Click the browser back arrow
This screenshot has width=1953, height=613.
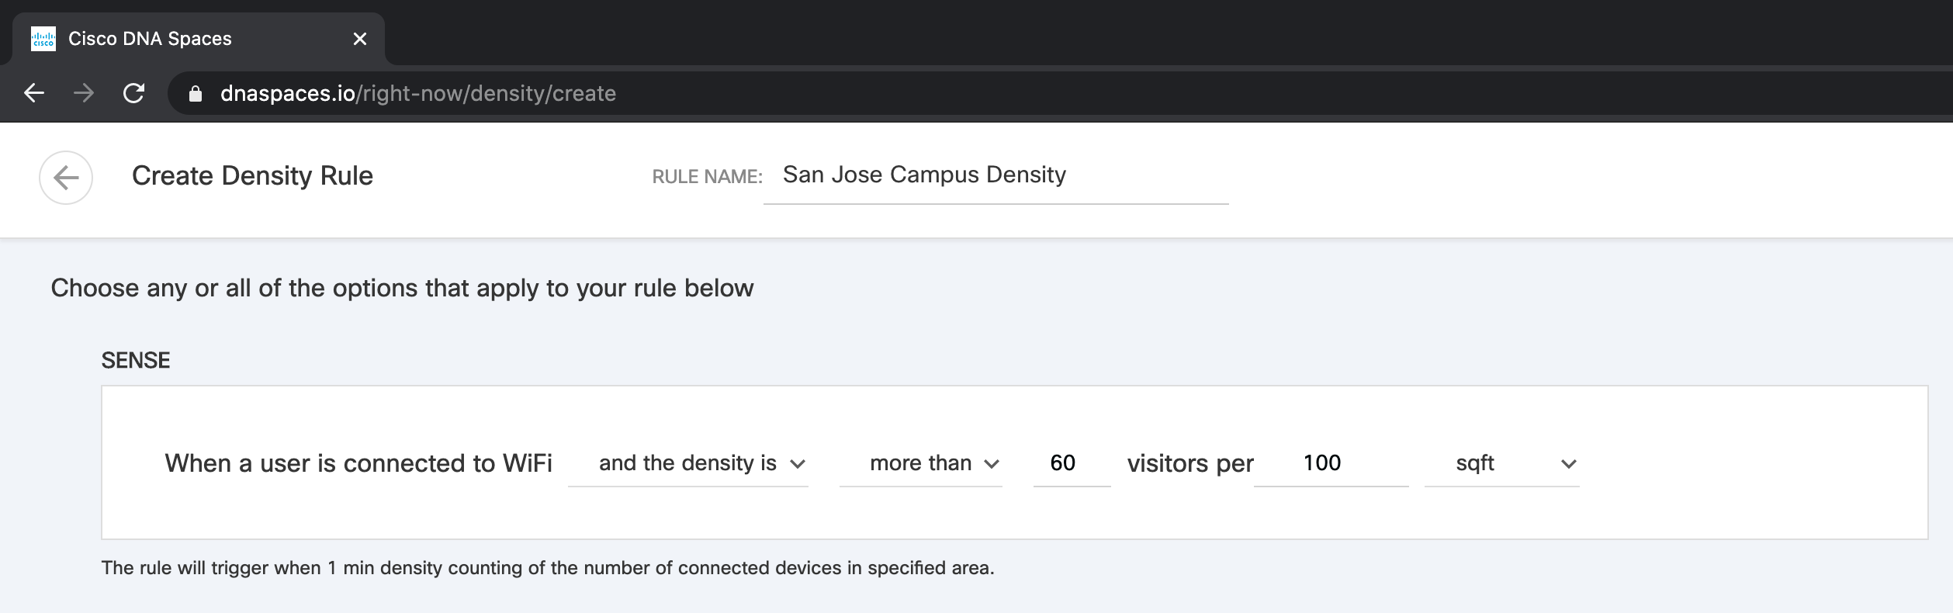coord(34,93)
